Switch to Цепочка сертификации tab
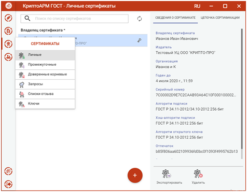The width and height of the screenshot is (247, 192). [x=220, y=18]
